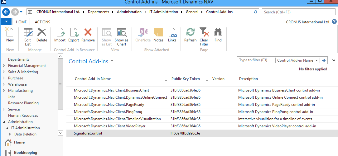Open the Control Add-in Name filter dropdown
The width and height of the screenshot is (338, 156).
click(317, 60)
